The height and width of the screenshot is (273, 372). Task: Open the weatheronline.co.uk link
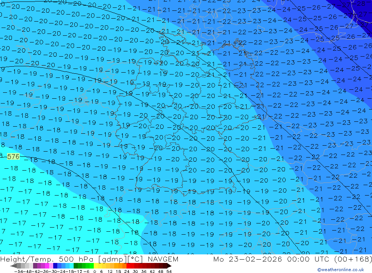point(341,269)
